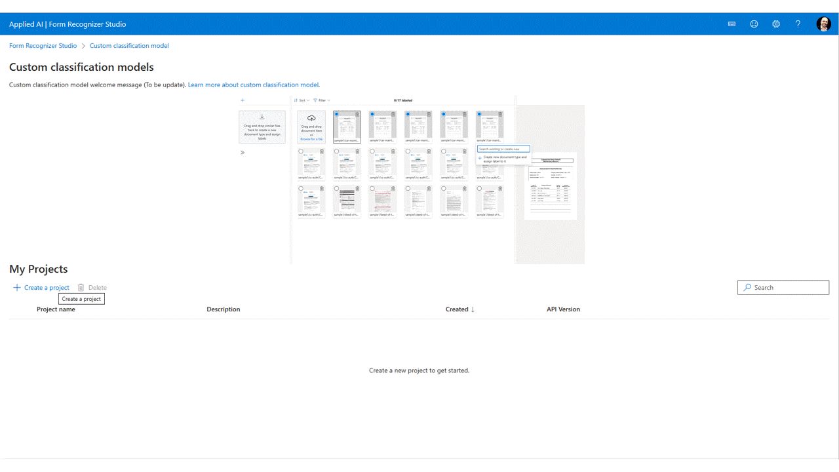Click the user profile avatar
Viewport: 839px width, 472px height.
pos(823,24)
